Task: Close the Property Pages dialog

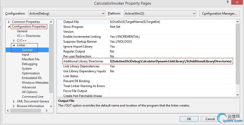Action: point(237,2)
